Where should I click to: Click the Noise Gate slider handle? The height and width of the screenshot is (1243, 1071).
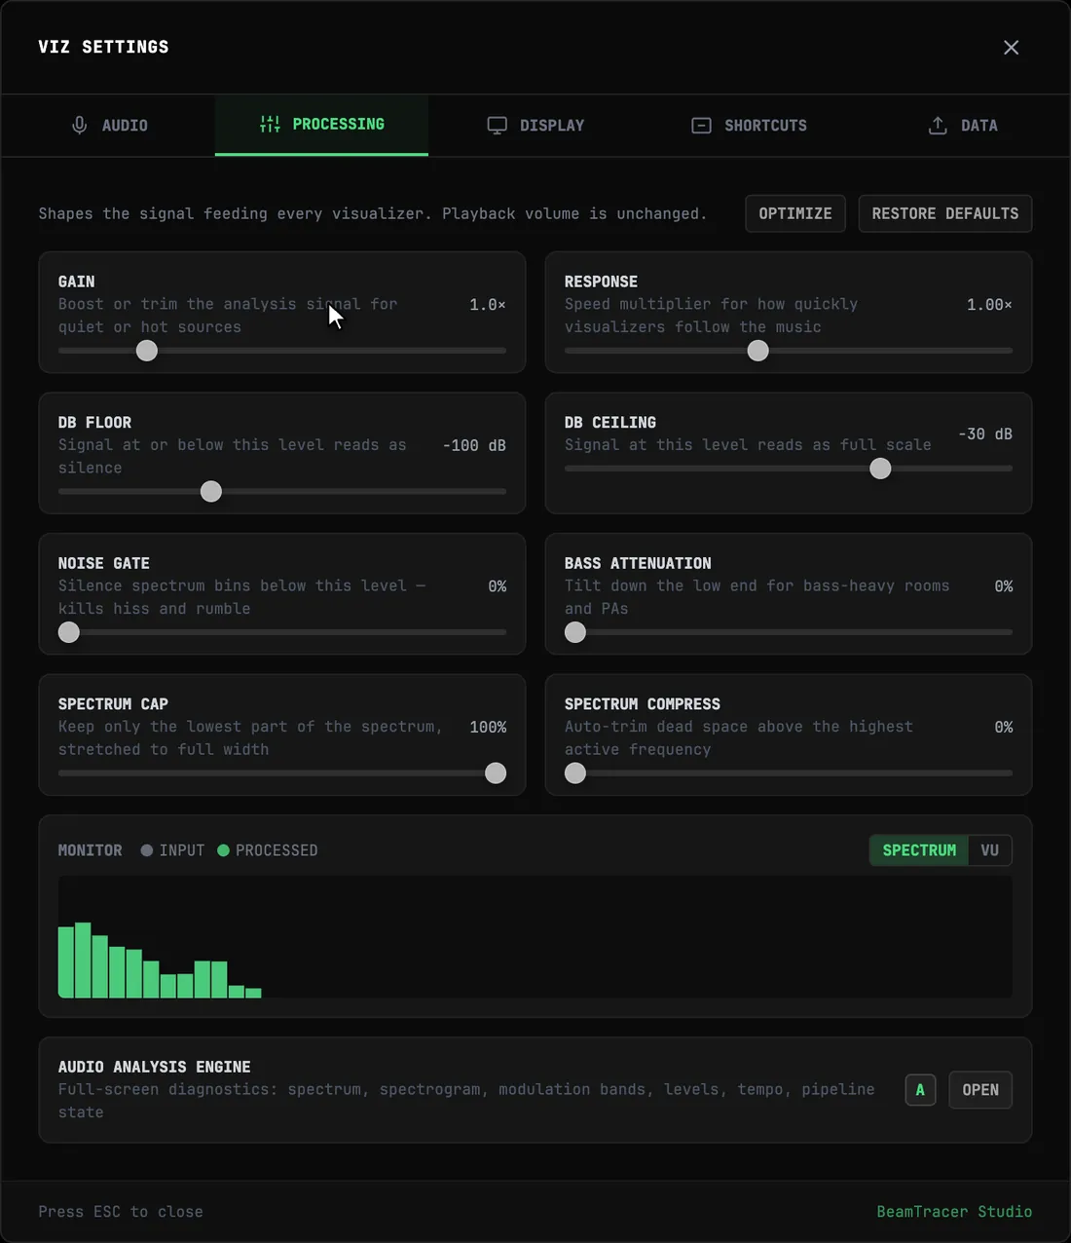pyautogui.click(x=69, y=632)
